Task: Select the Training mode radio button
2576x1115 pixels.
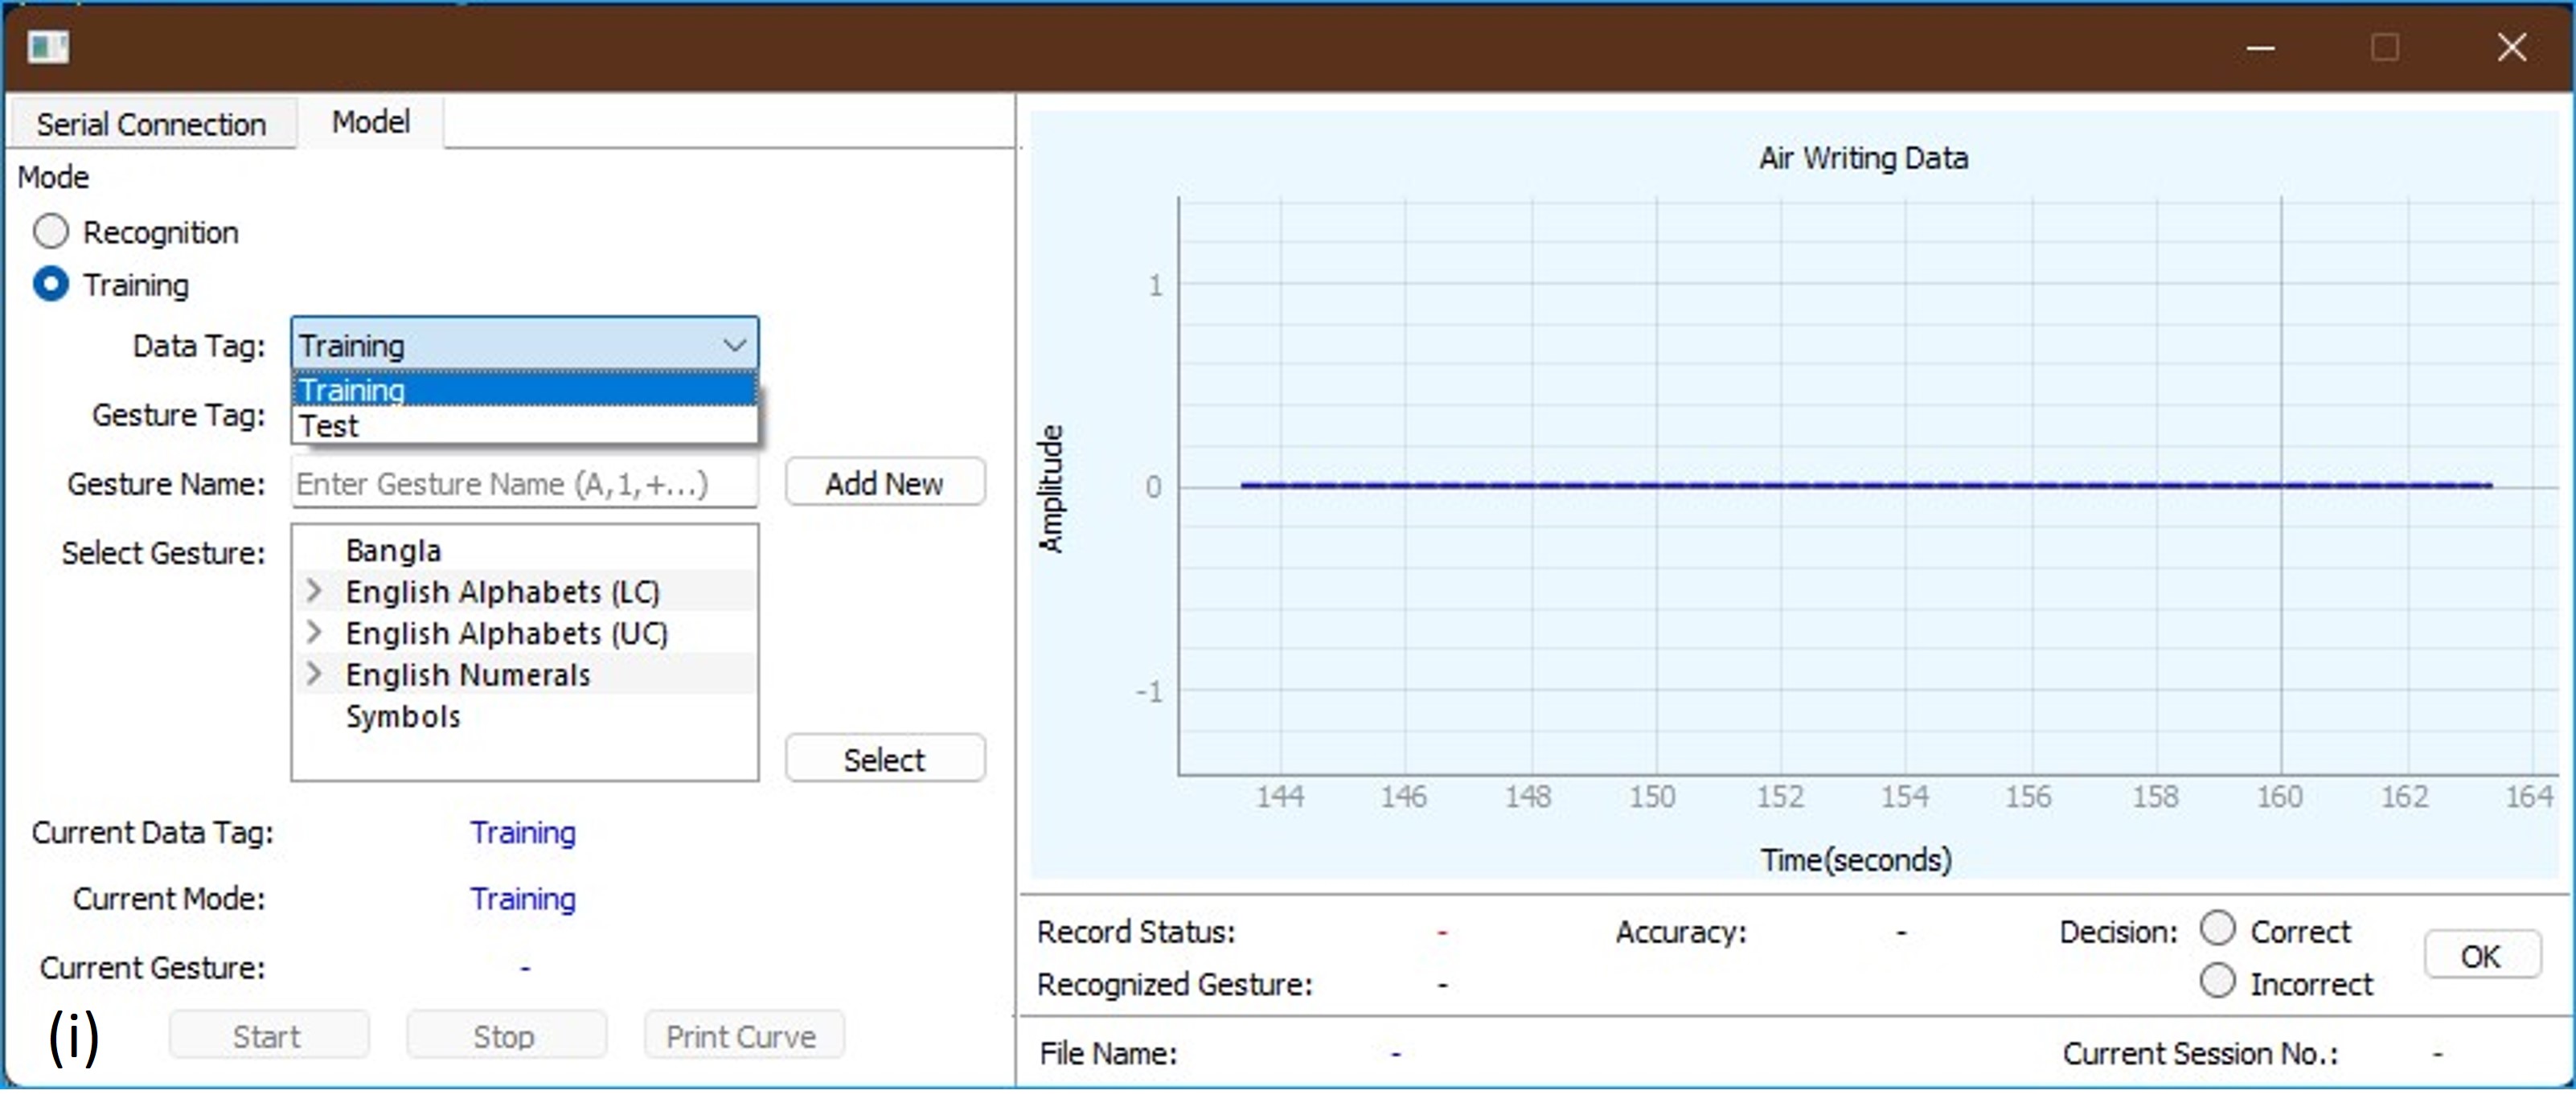Action: pyautogui.click(x=51, y=285)
